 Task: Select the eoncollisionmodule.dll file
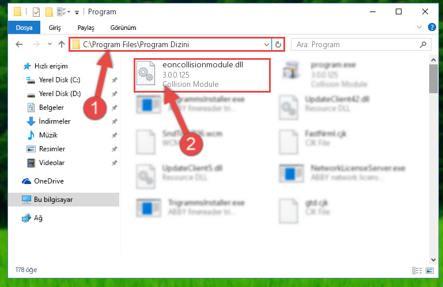tap(202, 75)
